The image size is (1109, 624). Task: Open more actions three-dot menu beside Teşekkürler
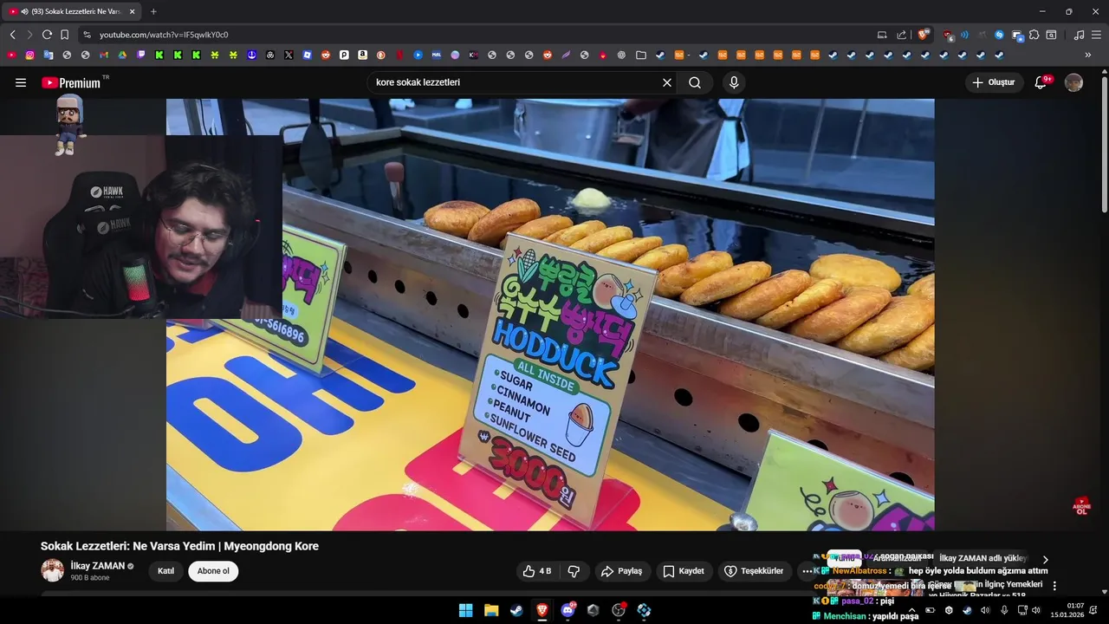pyautogui.click(x=807, y=571)
